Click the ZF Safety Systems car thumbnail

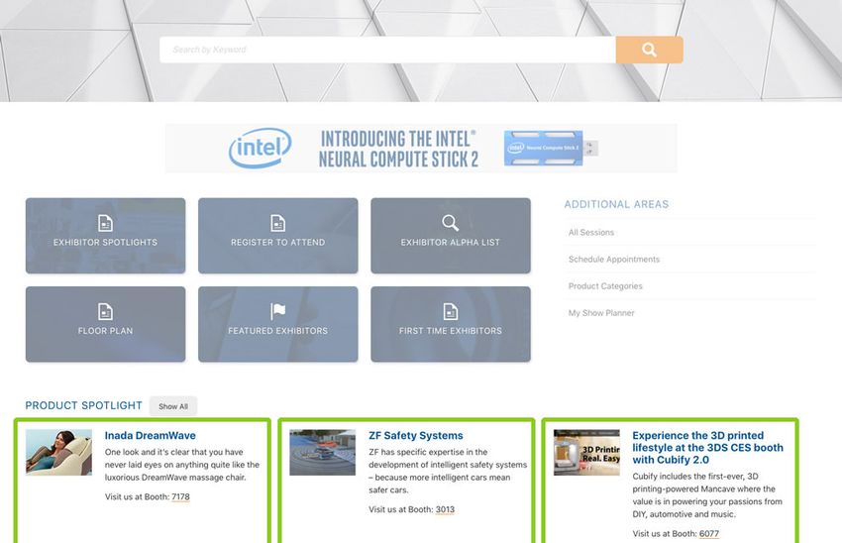click(322, 452)
